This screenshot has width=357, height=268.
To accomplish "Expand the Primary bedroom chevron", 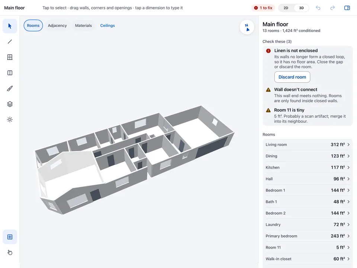I will [348, 236].
